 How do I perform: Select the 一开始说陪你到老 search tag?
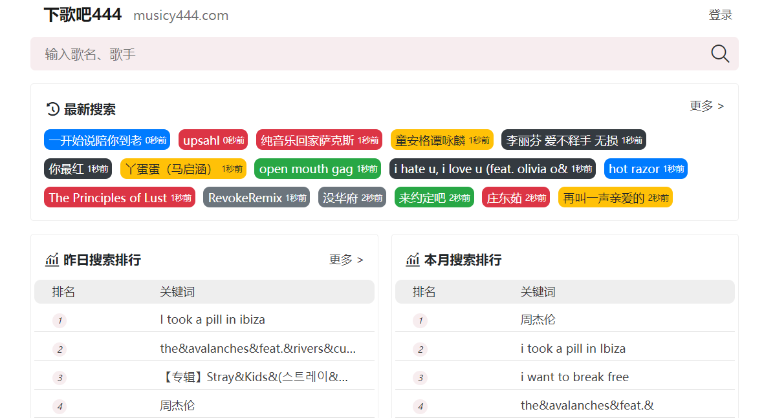tap(107, 140)
